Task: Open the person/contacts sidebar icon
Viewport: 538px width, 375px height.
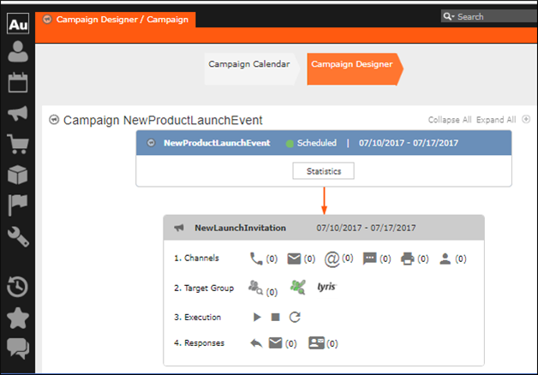Action: click(18, 51)
